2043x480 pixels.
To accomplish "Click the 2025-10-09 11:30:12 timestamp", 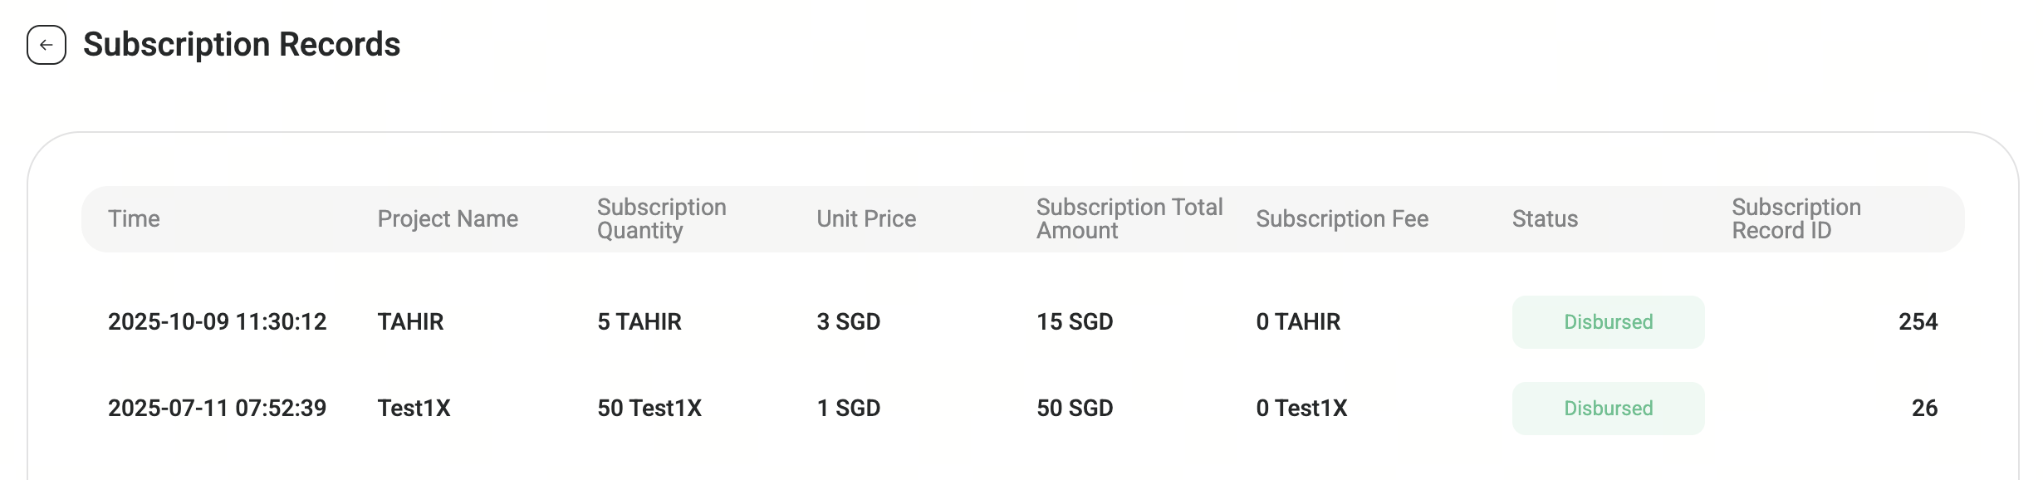I will (217, 322).
